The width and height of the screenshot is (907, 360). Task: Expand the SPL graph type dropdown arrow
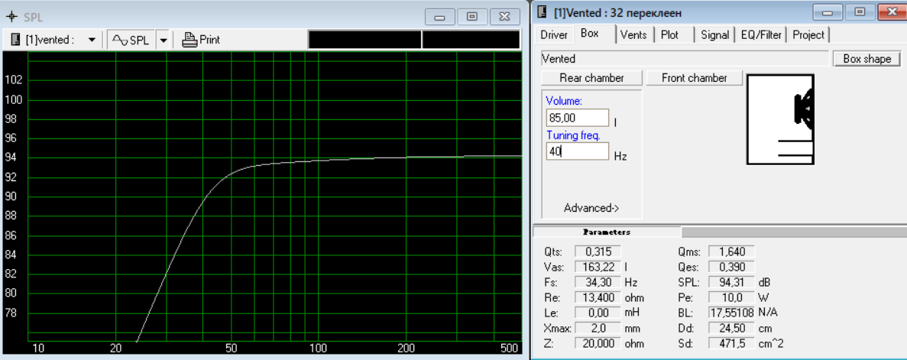(163, 40)
